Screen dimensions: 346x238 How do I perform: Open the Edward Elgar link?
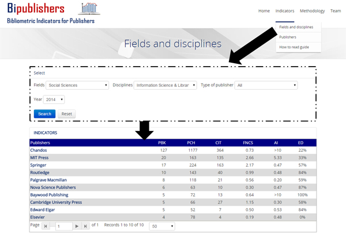coord(43,210)
